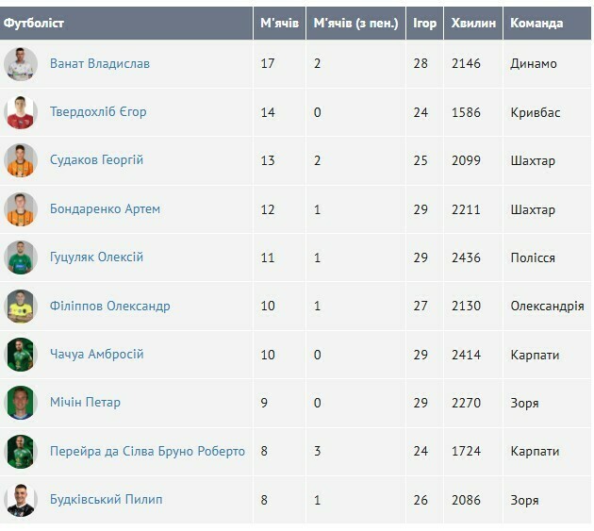Click Філіппов Олександр's avatar photo
Image resolution: width=594 pixels, height=531 pixels.
point(20,307)
